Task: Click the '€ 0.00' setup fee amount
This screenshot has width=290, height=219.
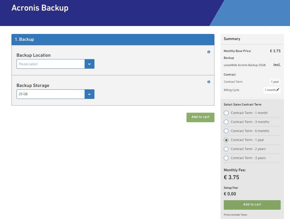Action: pos(230,194)
